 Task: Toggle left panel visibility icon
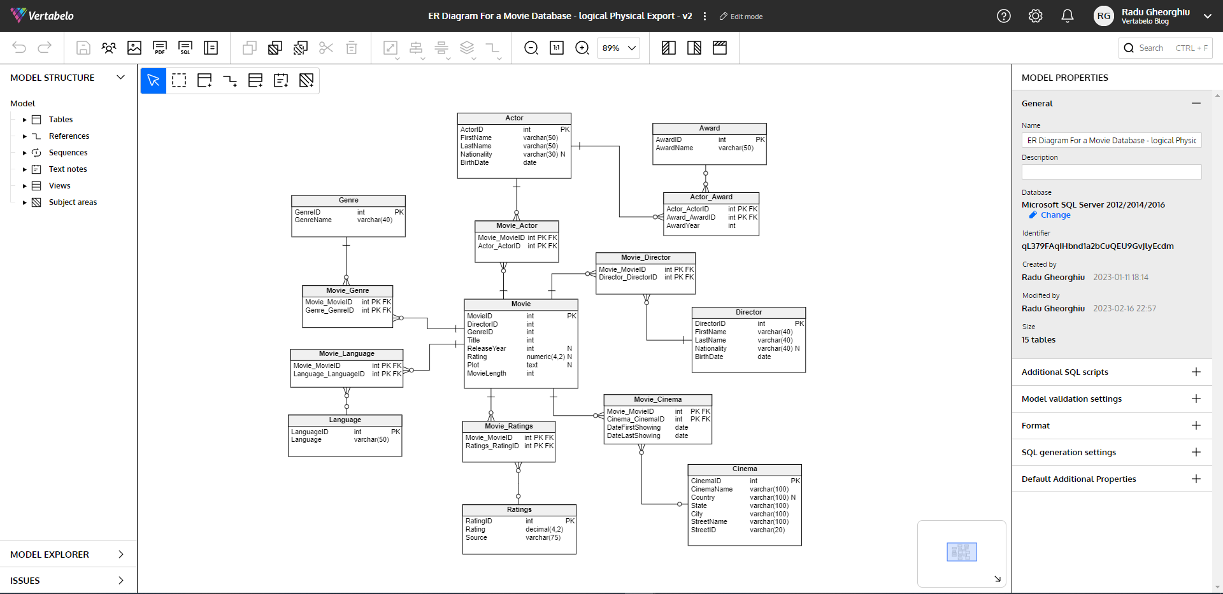(x=669, y=48)
